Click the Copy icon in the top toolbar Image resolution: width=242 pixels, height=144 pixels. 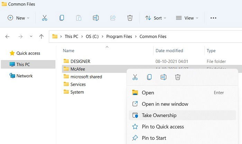[x=62, y=18]
